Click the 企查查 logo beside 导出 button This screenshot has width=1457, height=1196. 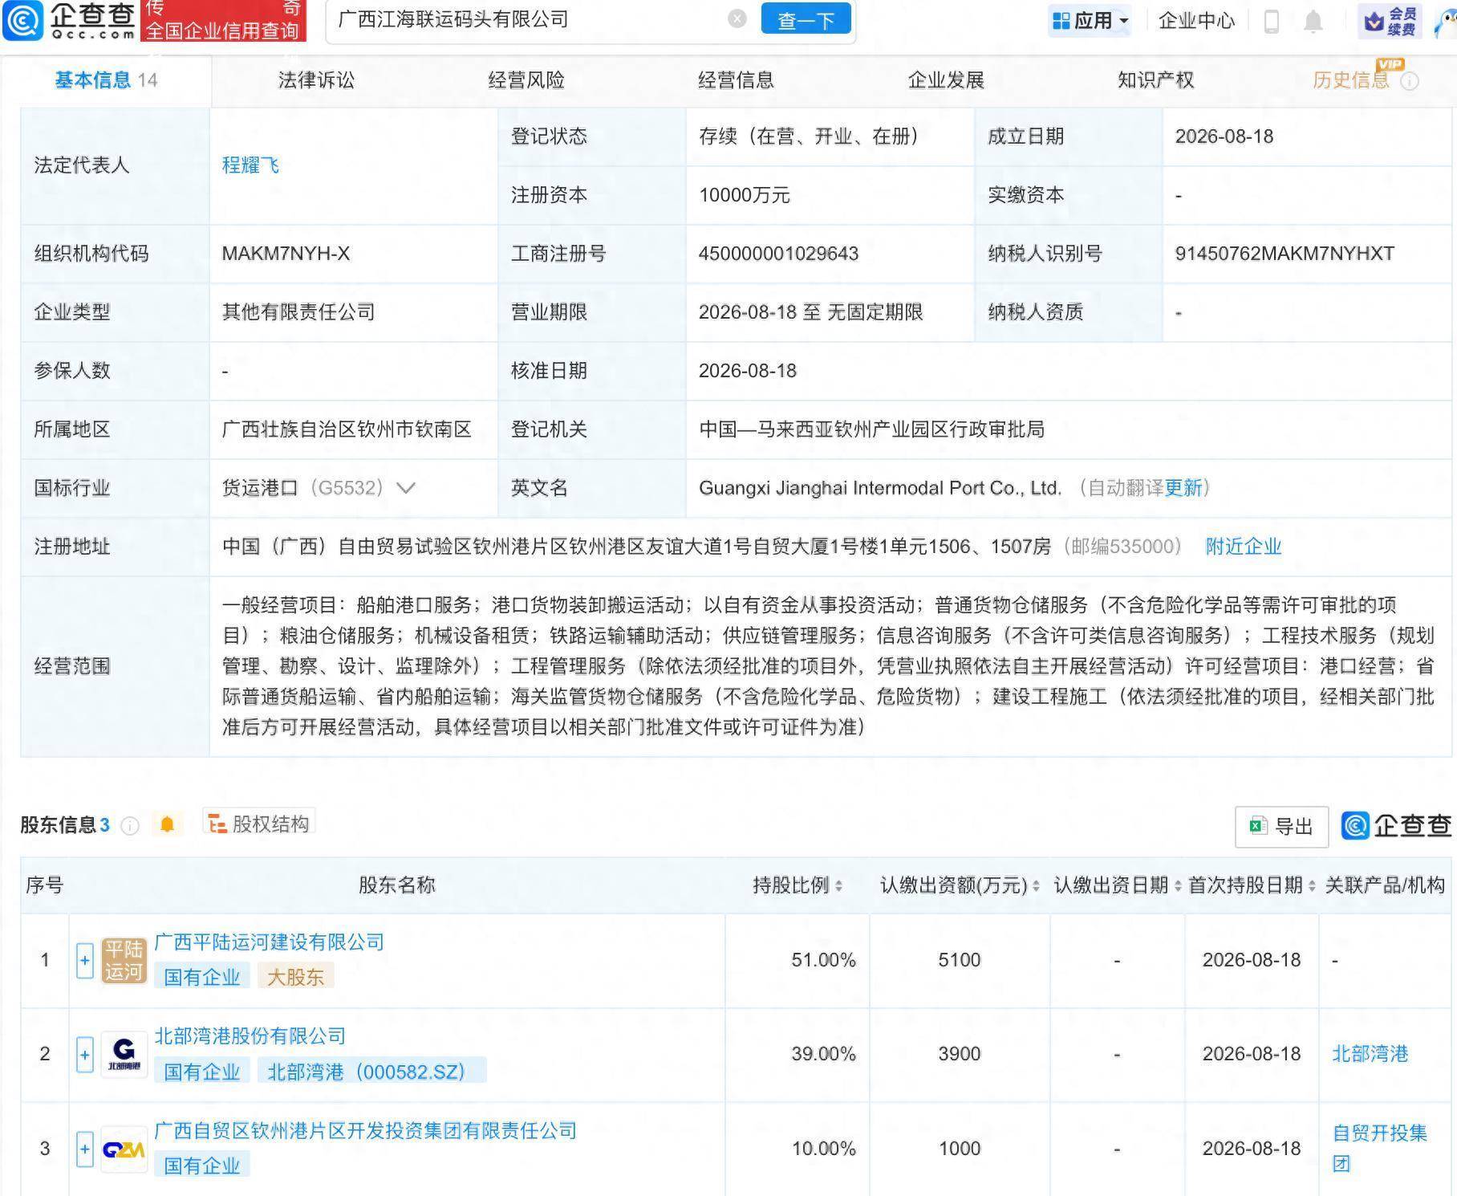1395,826
